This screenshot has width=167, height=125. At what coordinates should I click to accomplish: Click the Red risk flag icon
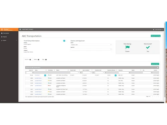(48, 86)
